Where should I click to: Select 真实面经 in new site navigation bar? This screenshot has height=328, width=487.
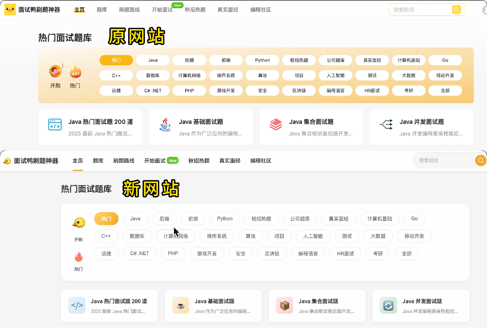tap(230, 161)
